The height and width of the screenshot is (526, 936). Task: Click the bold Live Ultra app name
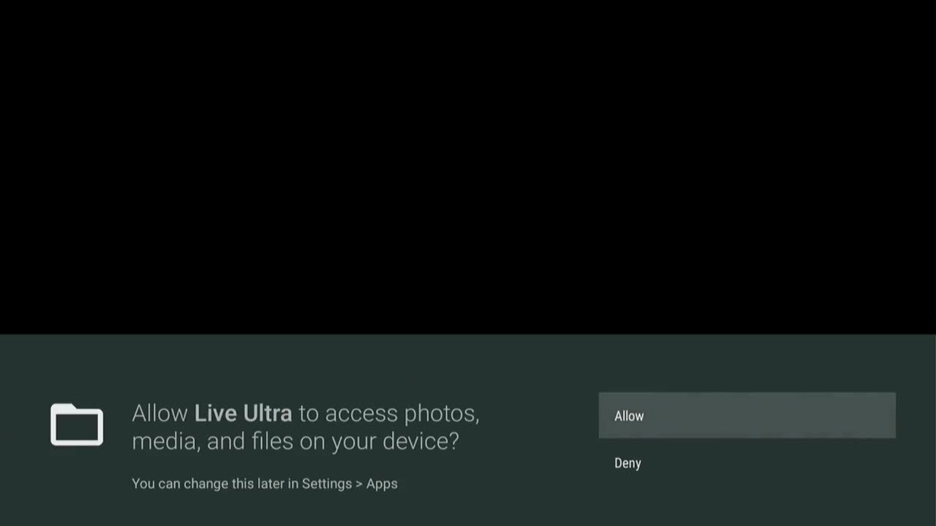click(243, 413)
